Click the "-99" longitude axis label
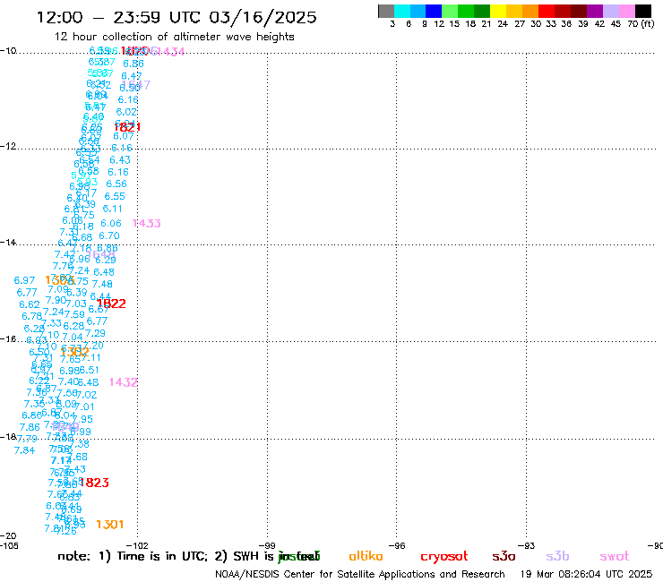Viewport: 663px width, 582px height. pyautogui.click(x=267, y=545)
